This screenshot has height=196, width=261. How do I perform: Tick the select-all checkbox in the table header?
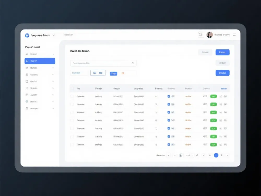click(72, 89)
